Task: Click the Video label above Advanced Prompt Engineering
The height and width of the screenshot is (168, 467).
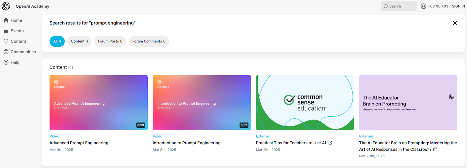Action: 54,136
